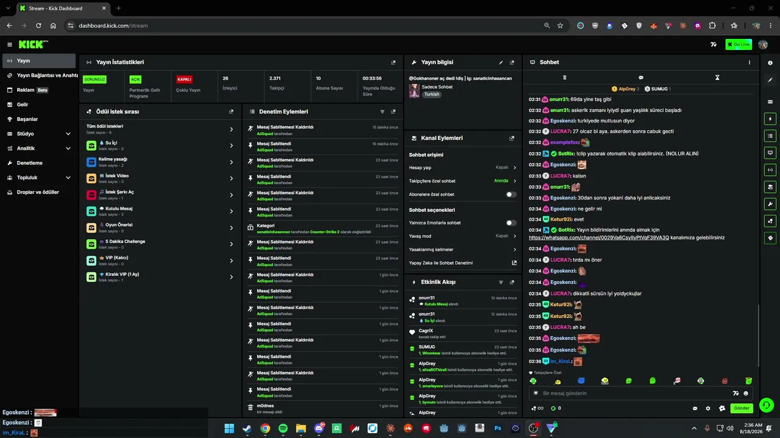Open the WhatsApp channel link in chat
This screenshot has width=780, height=438.
point(599,237)
